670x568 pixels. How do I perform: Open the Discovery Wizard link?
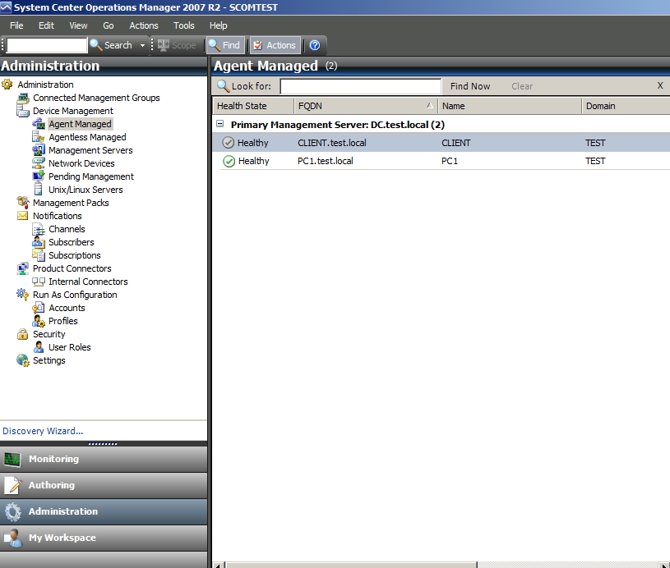43,431
